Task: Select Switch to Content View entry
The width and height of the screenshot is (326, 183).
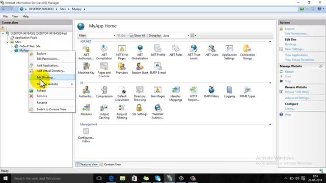Action: point(52,109)
